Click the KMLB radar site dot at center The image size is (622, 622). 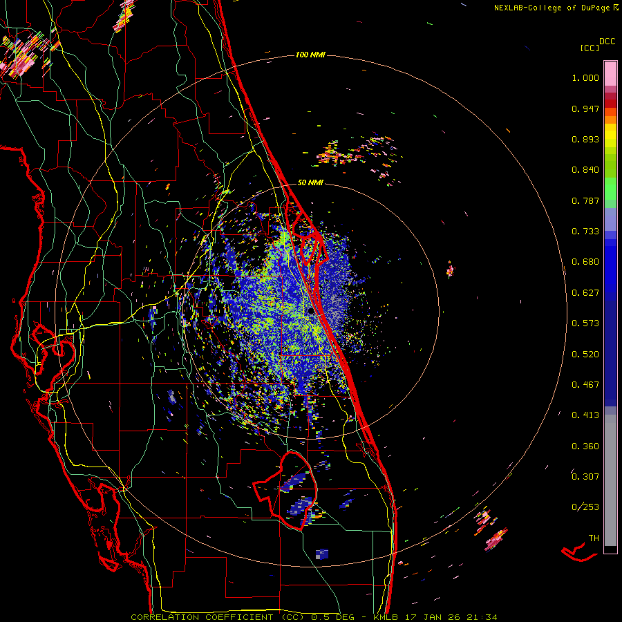[310, 312]
